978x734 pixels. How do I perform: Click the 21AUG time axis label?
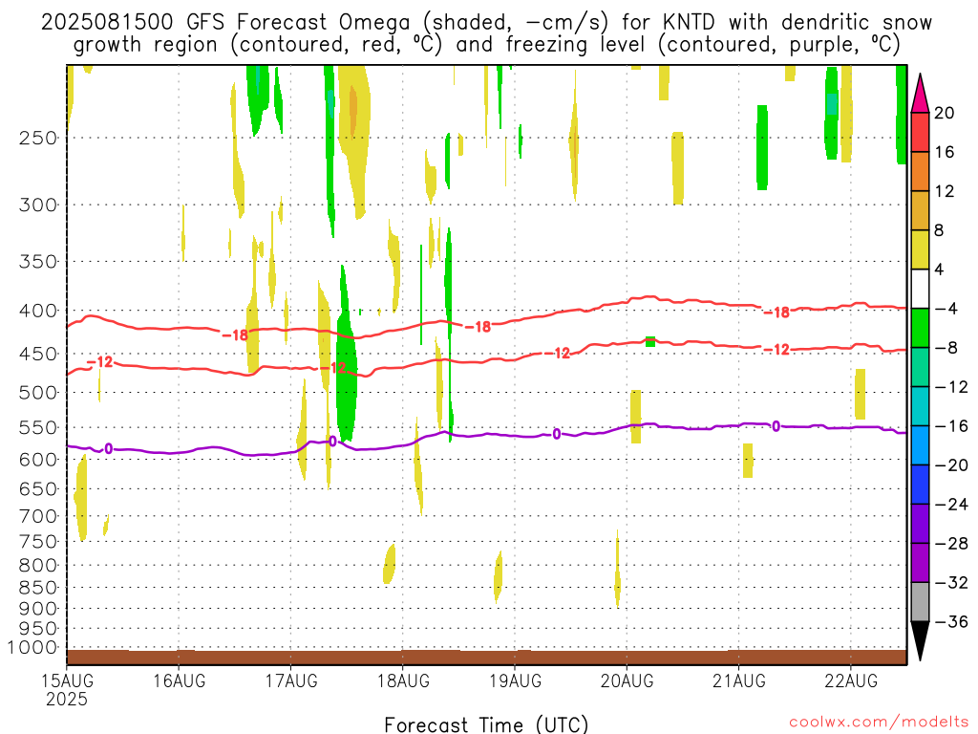click(x=739, y=680)
